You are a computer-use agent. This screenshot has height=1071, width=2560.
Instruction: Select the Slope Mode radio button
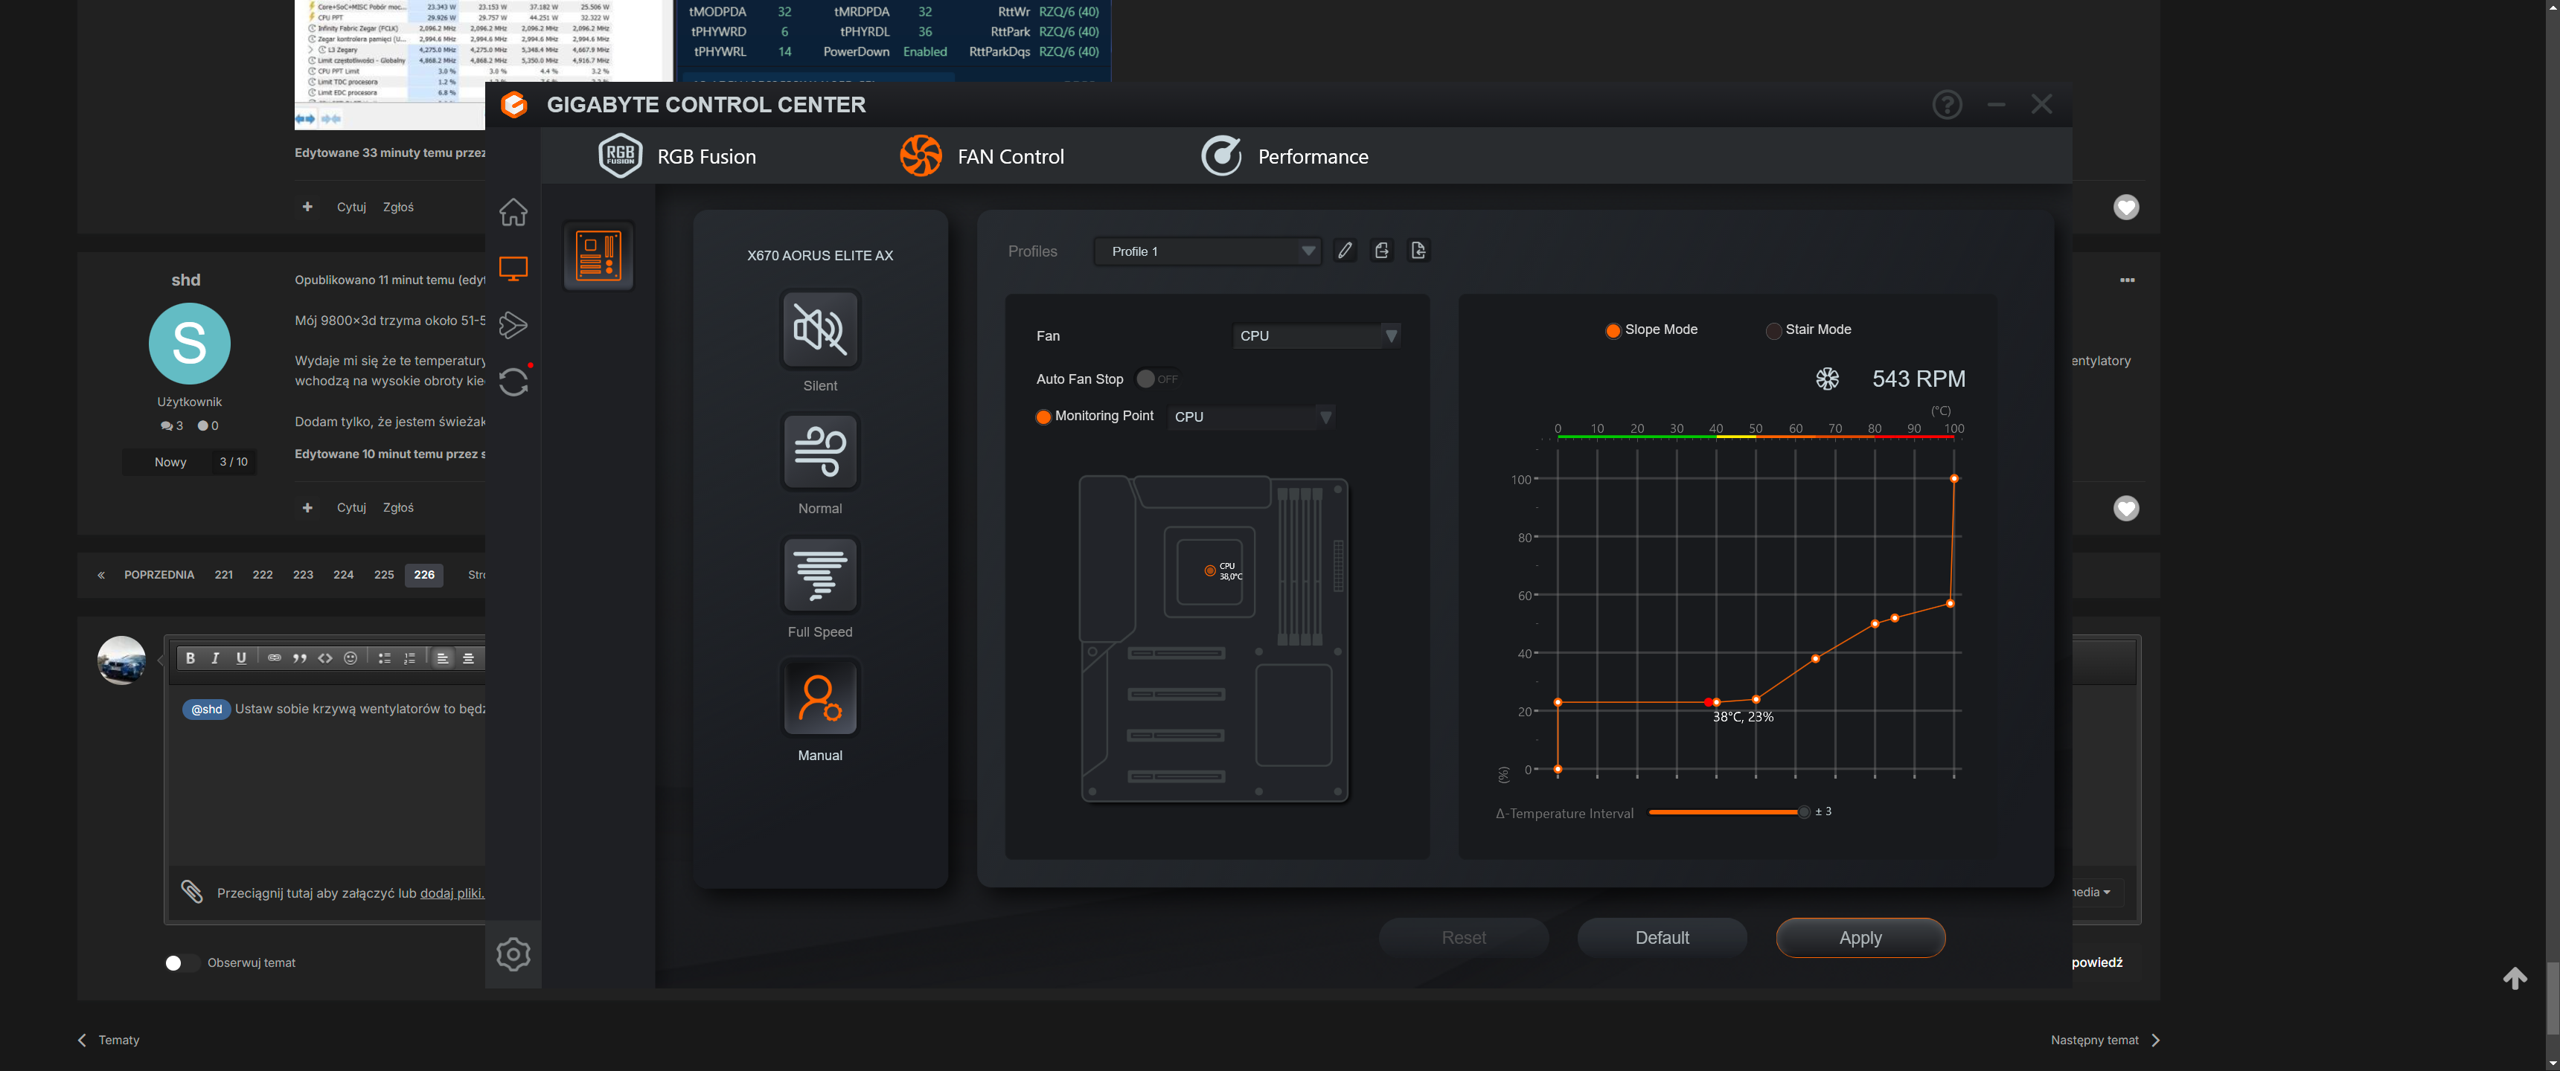(1613, 329)
